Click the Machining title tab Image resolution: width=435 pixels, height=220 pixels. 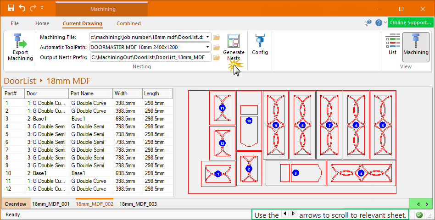[102, 9]
